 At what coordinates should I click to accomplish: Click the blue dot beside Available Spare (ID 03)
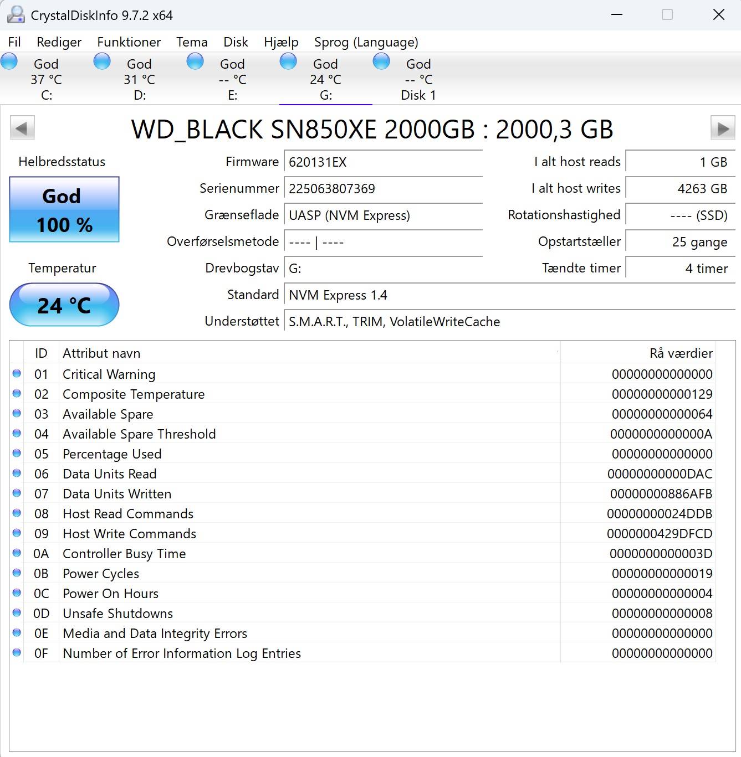[x=17, y=414]
